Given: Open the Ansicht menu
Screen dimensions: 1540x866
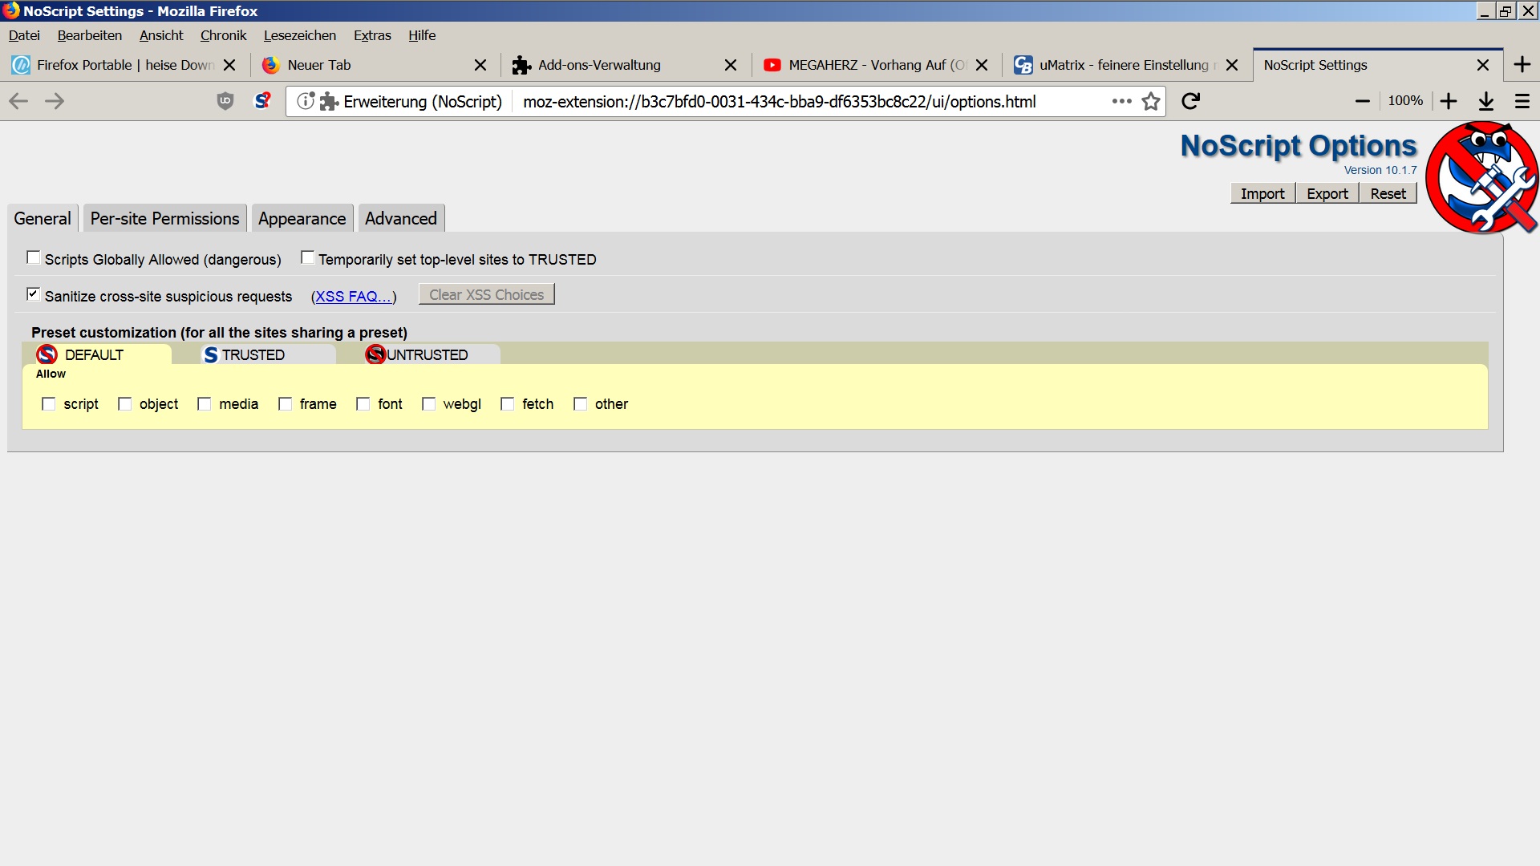Looking at the screenshot, I should click(161, 35).
